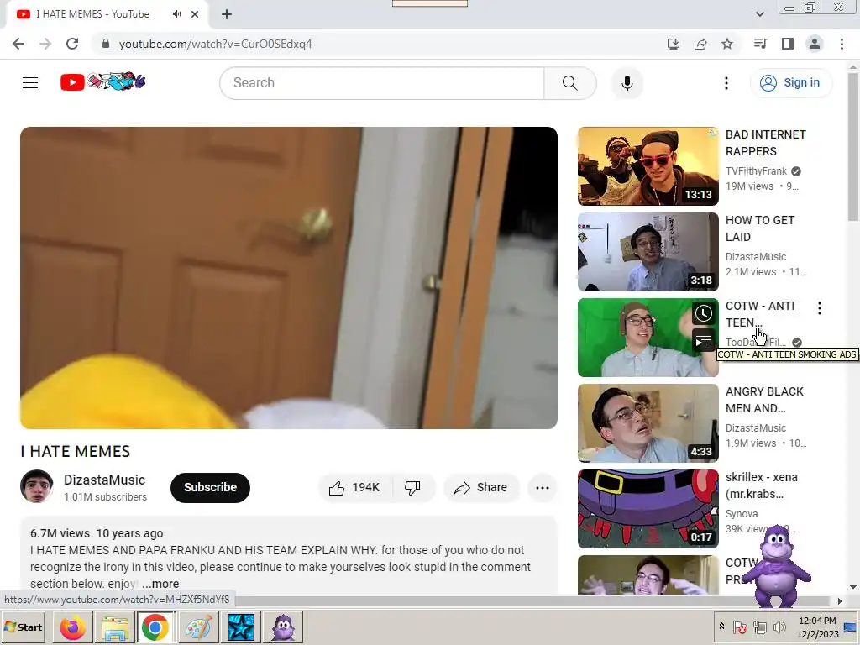
Task: Add COTW Anti Teen video to queue
Action: (703, 341)
